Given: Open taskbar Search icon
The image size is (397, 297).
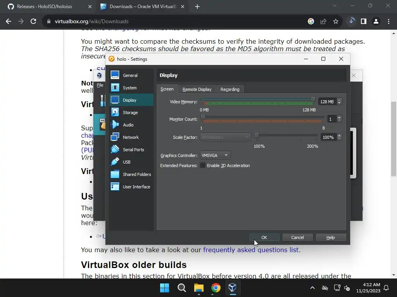Looking at the screenshot, I should [x=181, y=288].
